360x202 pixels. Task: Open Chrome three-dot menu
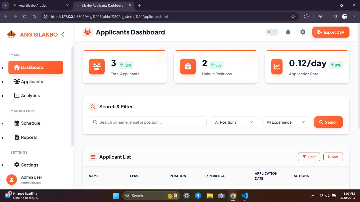pos(354,17)
